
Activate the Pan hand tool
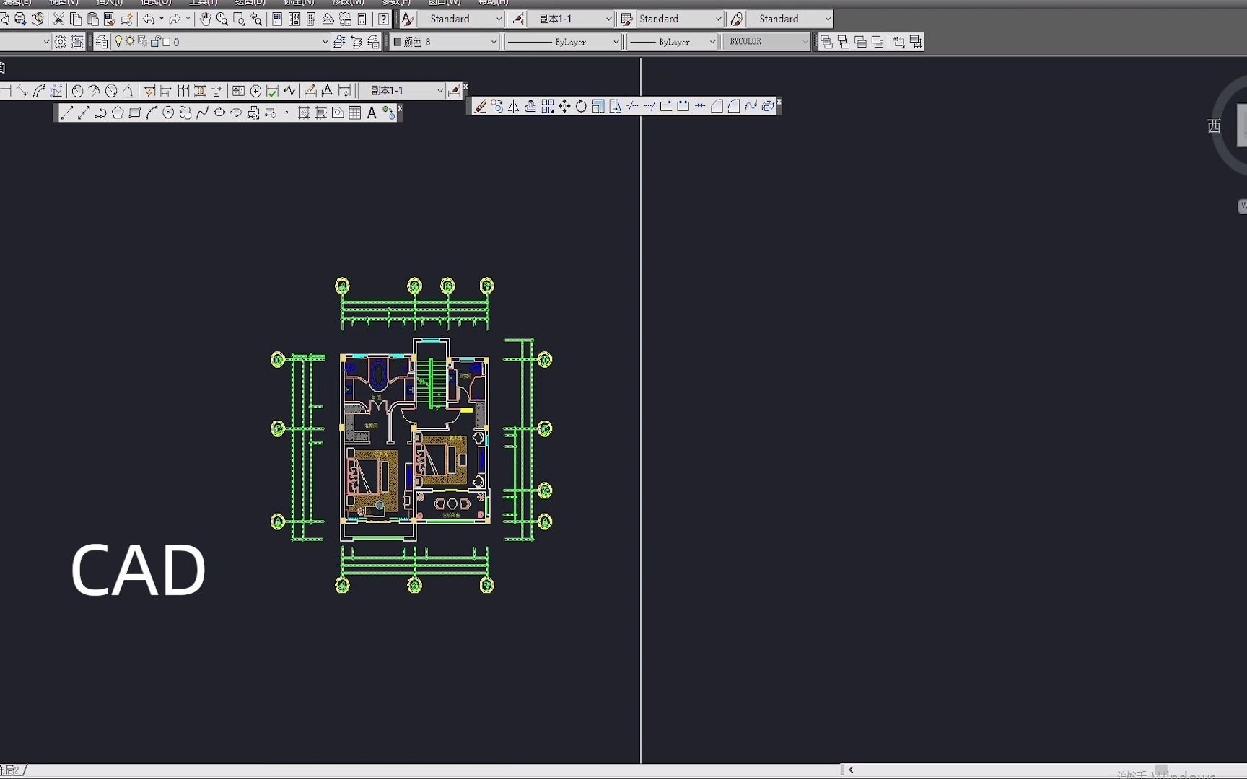point(205,19)
